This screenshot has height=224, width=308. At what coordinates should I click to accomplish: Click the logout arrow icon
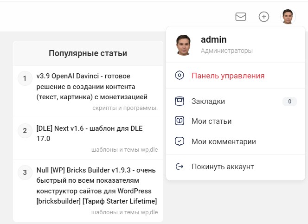(180, 166)
